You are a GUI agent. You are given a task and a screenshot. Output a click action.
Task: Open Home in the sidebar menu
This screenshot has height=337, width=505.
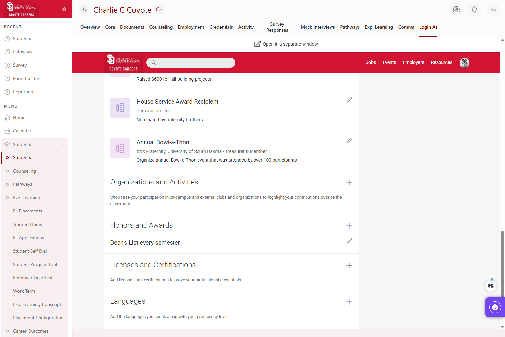tap(19, 118)
